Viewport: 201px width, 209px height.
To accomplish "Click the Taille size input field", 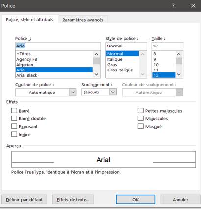I will pyautogui.click(x=168, y=46).
